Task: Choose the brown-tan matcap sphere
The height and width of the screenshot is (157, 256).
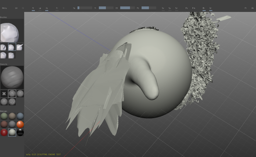Action: pos(12,116)
